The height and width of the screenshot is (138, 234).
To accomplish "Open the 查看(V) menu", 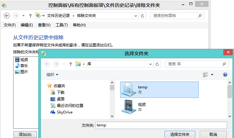I will (x=44, y=25).
